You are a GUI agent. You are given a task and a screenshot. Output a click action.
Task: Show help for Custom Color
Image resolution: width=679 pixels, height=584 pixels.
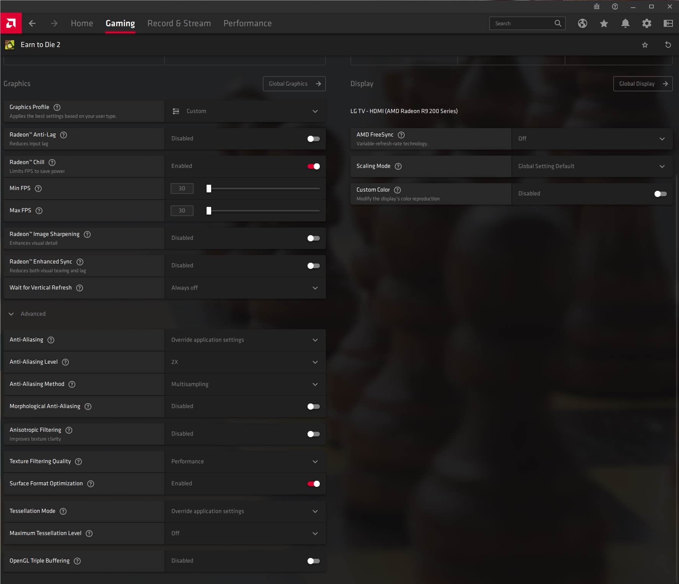tap(397, 190)
